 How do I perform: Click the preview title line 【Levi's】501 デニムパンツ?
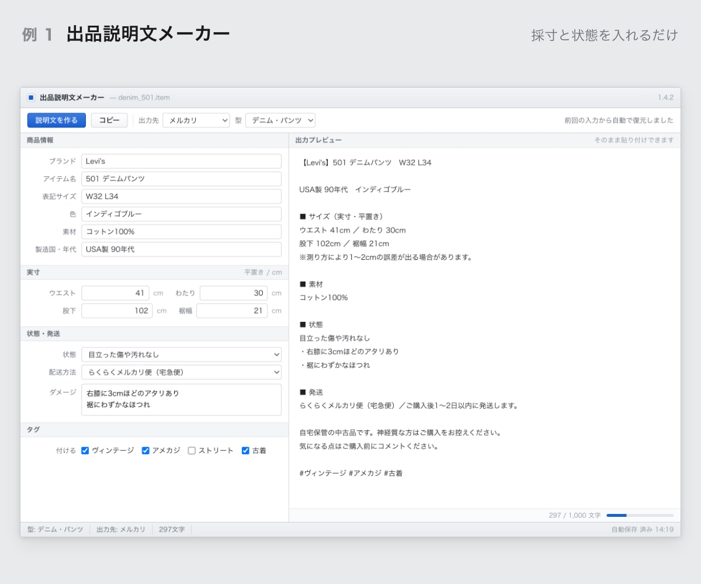[365, 162]
